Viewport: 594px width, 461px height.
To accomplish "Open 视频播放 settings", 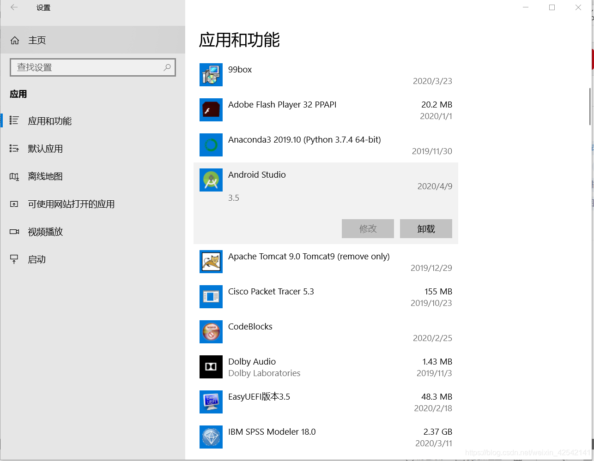I will coord(92,232).
